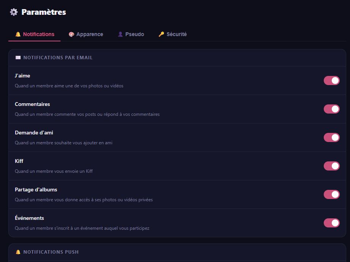Click the Commentaires setting label
Image resolution: width=350 pixels, height=262 pixels.
point(32,104)
